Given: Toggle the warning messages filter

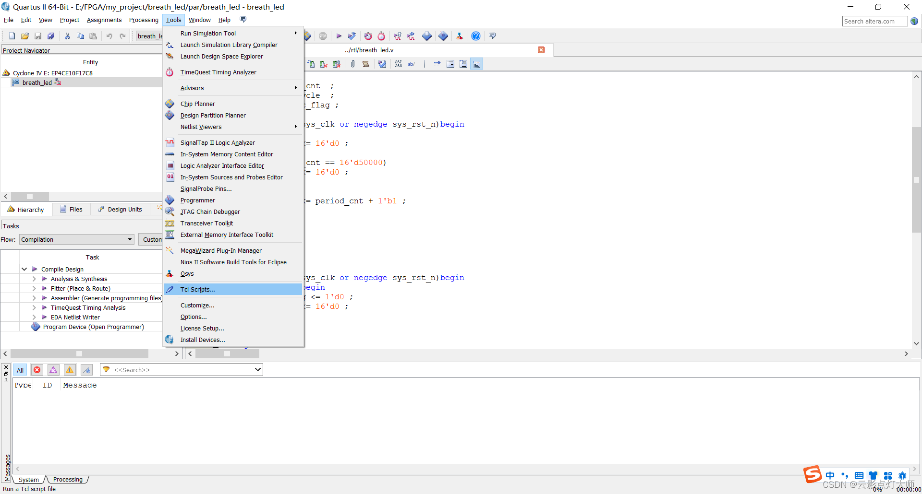Looking at the screenshot, I should click(70, 370).
